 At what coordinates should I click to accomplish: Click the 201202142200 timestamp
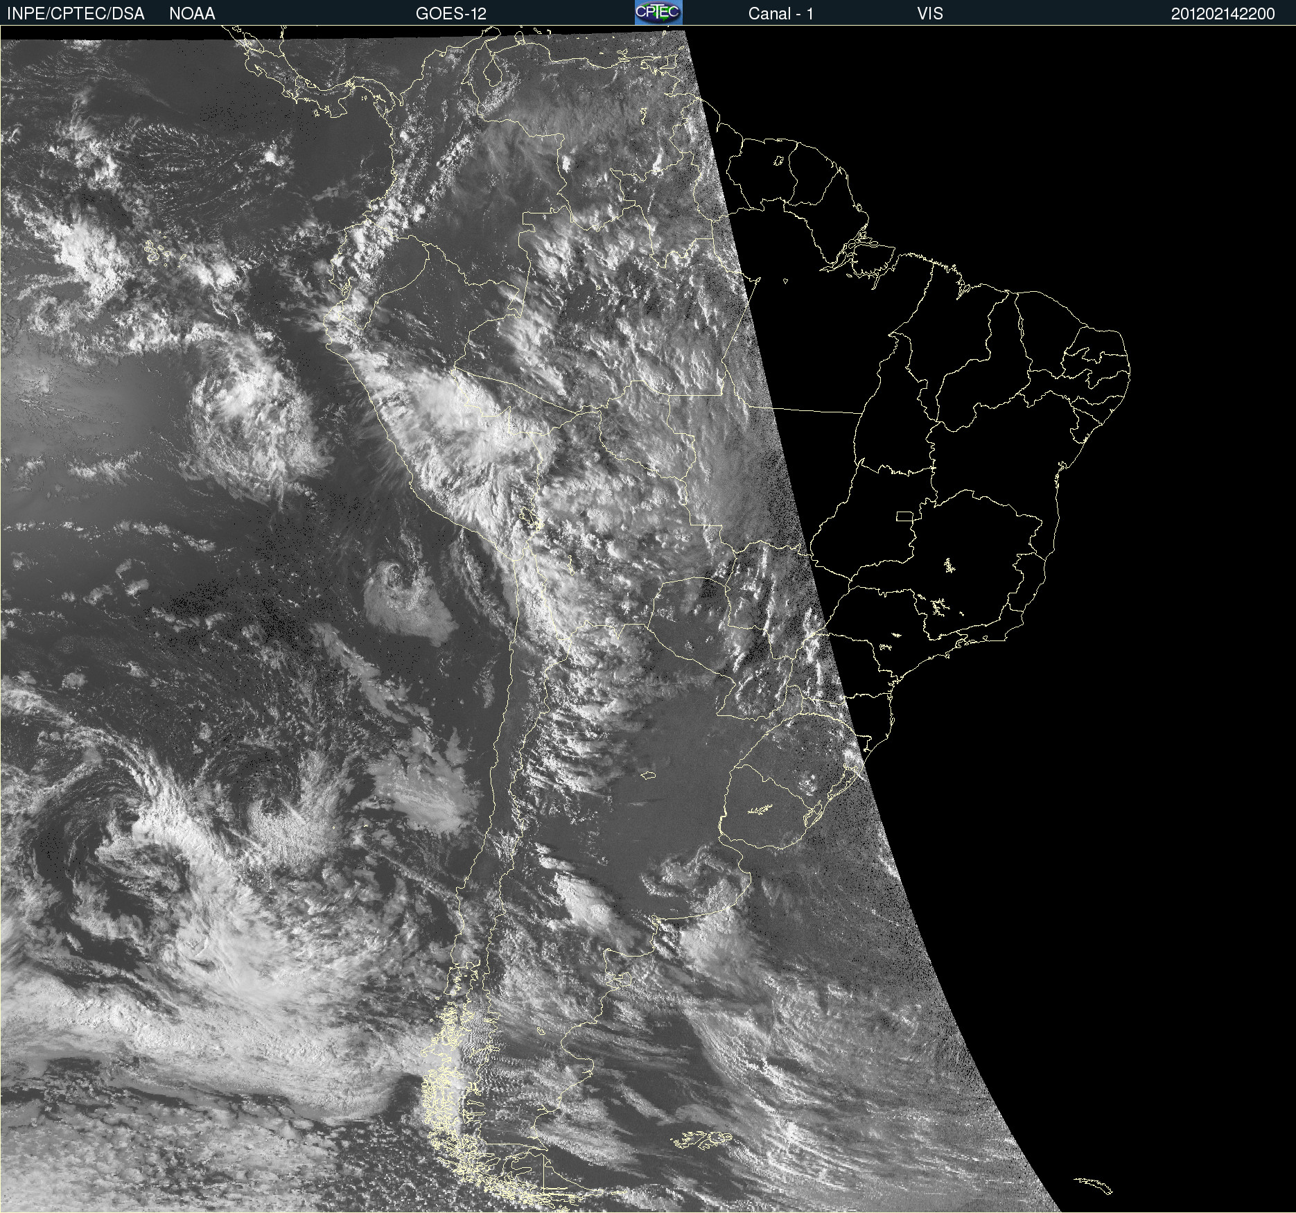(x=1223, y=14)
